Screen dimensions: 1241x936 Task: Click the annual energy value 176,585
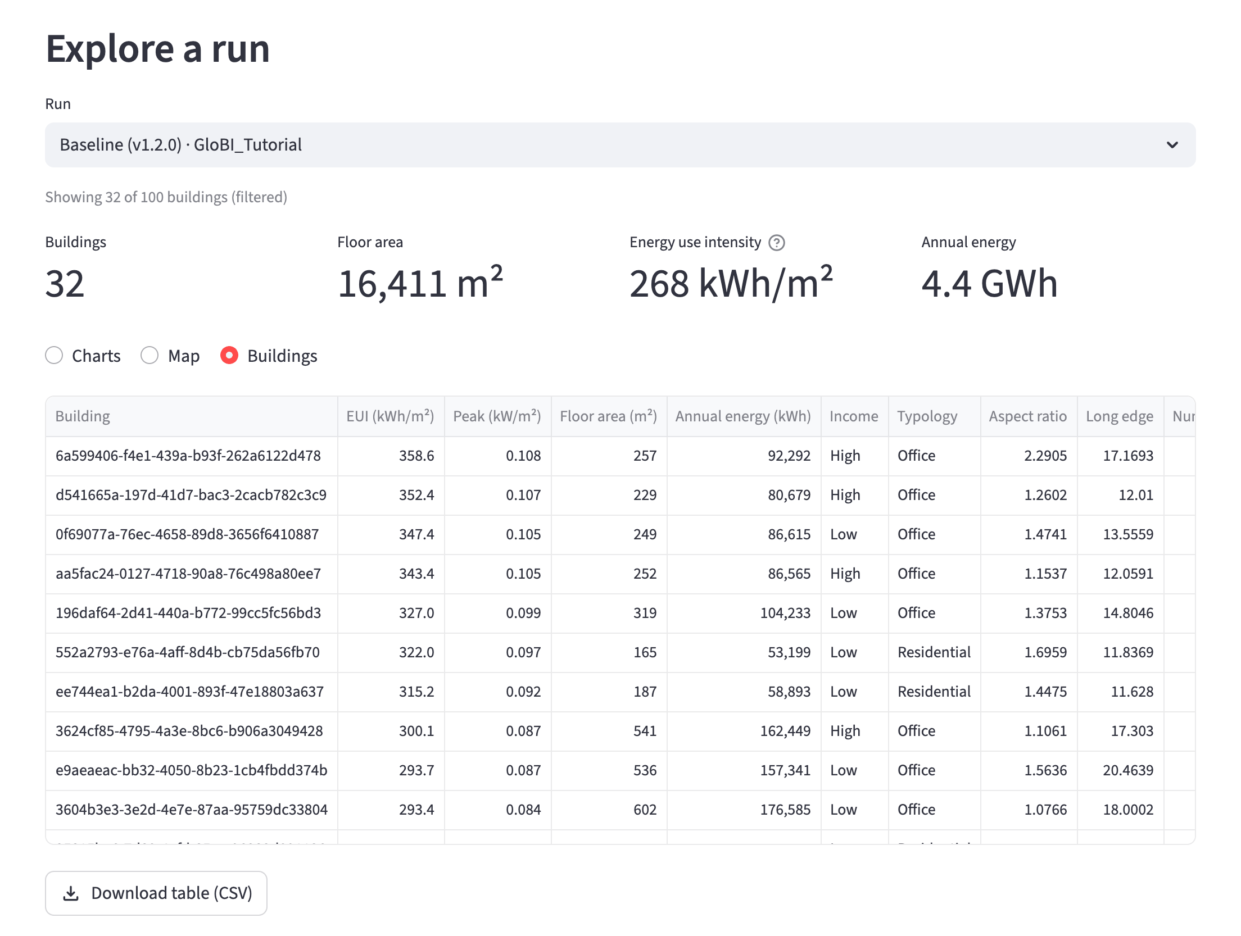tap(785, 810)
